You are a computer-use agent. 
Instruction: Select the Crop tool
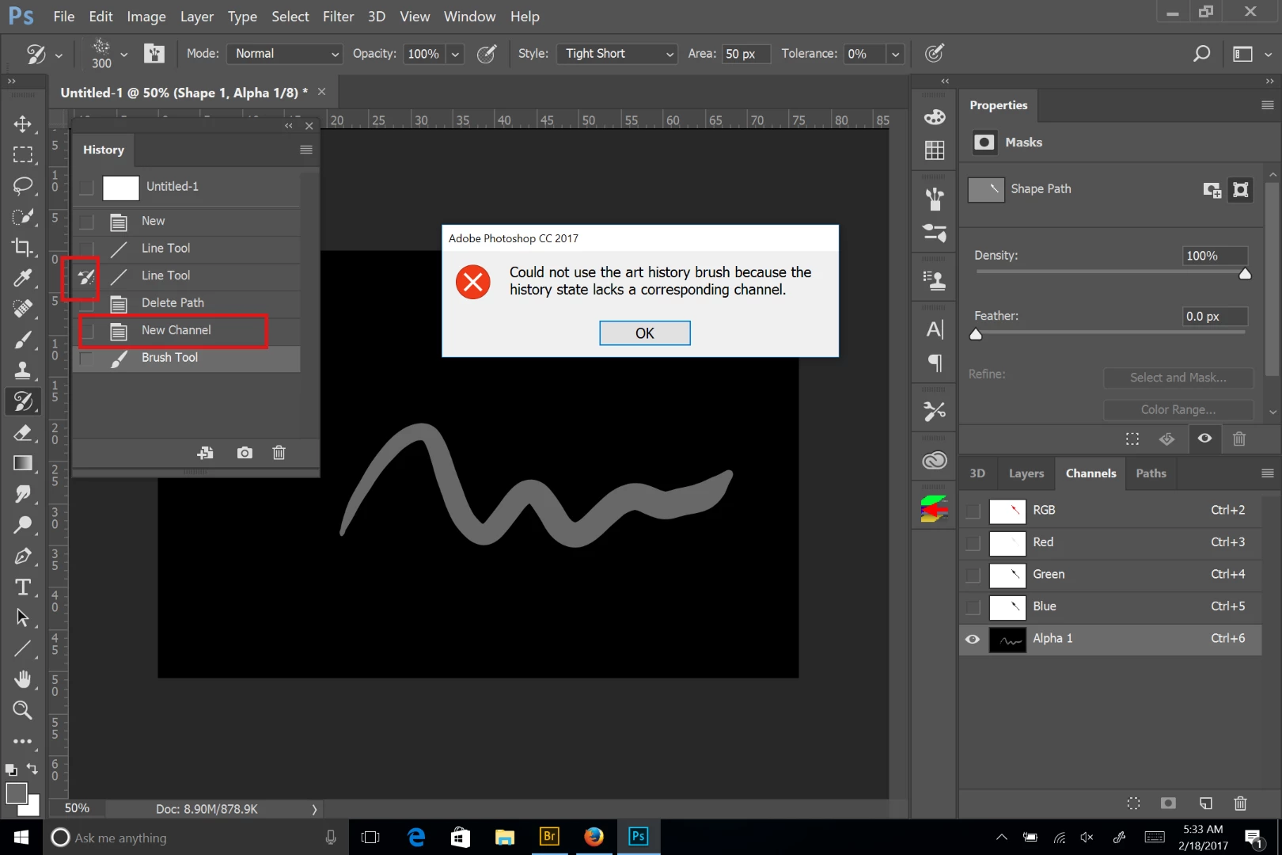(22, 248)
